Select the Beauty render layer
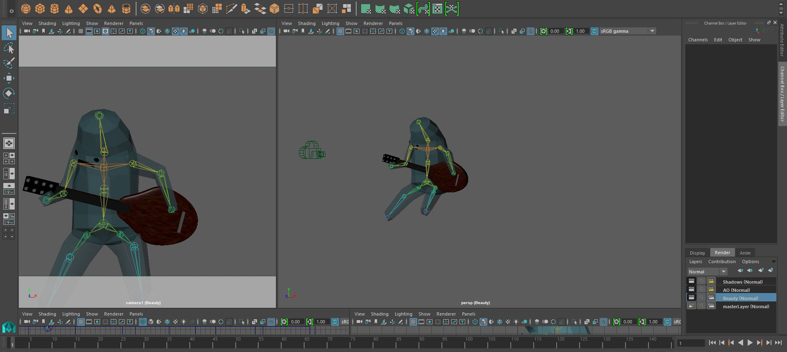 point(740,298)
